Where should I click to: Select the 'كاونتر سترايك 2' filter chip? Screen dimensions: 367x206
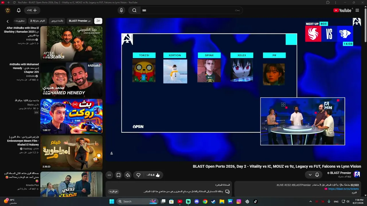(x=38, y=21)
